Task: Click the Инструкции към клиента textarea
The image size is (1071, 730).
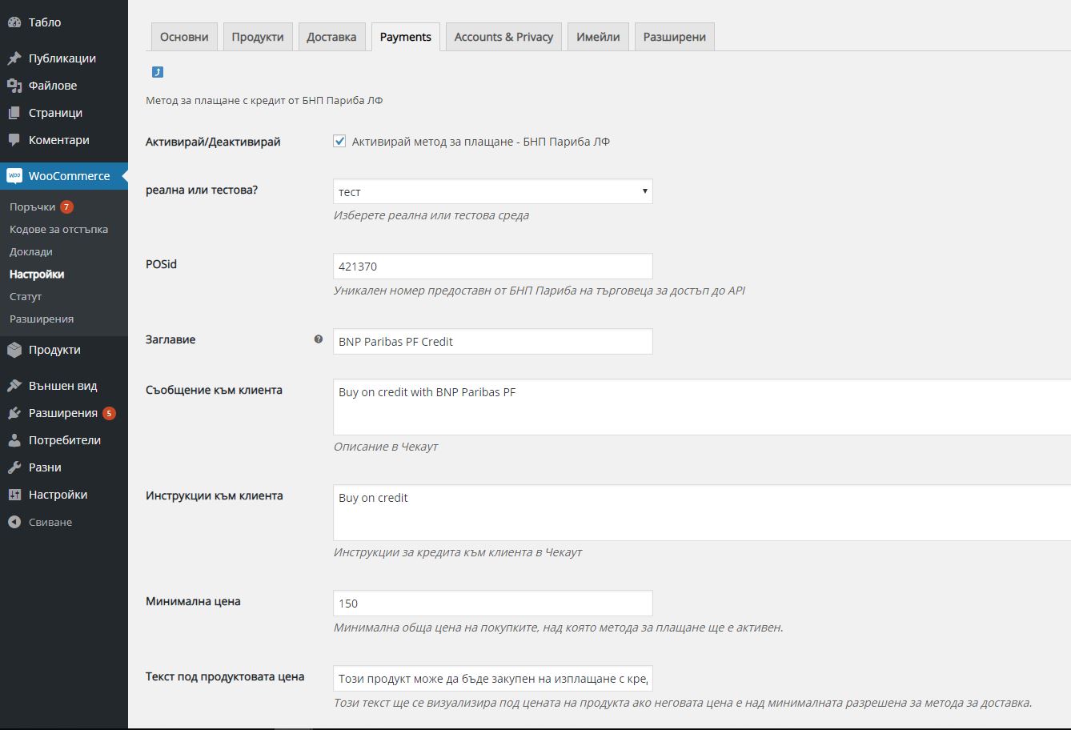Action: coord(702,513)
